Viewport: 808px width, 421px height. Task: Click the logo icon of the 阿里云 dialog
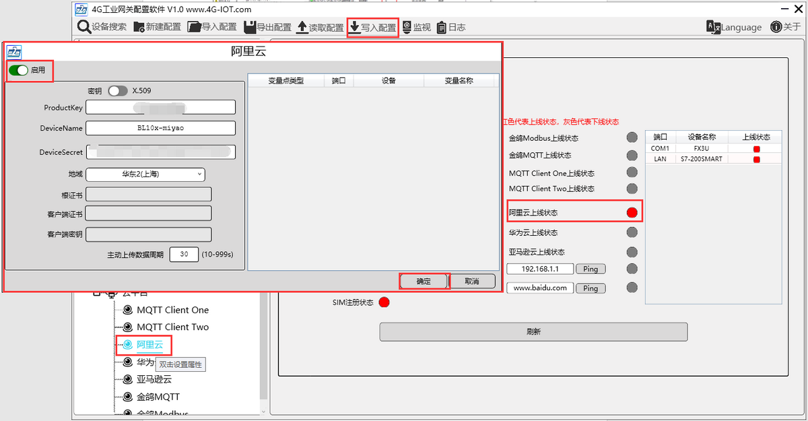pos(14,52)
